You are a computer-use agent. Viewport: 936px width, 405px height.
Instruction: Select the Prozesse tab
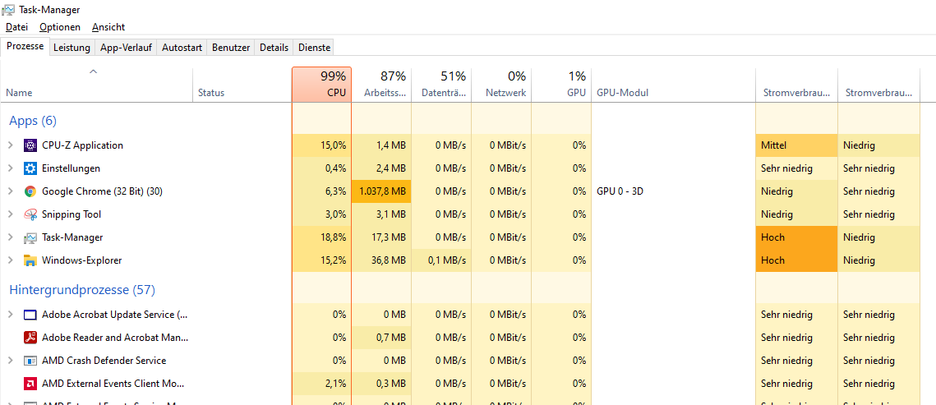(x=25, y=47)
